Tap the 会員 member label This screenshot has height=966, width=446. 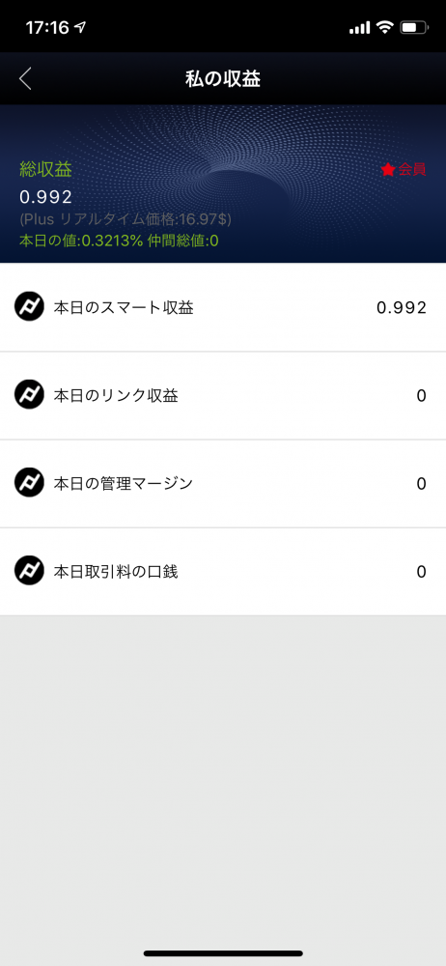tap(412, 170)
